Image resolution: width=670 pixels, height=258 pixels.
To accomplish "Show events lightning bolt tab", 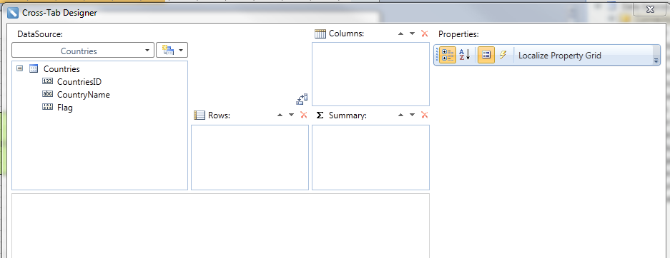I will click(x=503, y=55).
